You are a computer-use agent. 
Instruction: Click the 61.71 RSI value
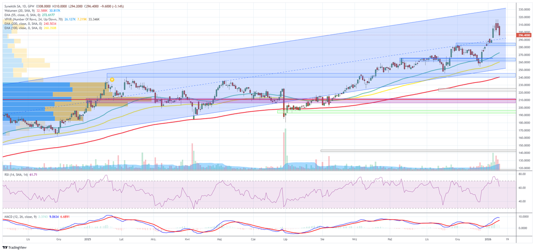(x=33, y=174)
